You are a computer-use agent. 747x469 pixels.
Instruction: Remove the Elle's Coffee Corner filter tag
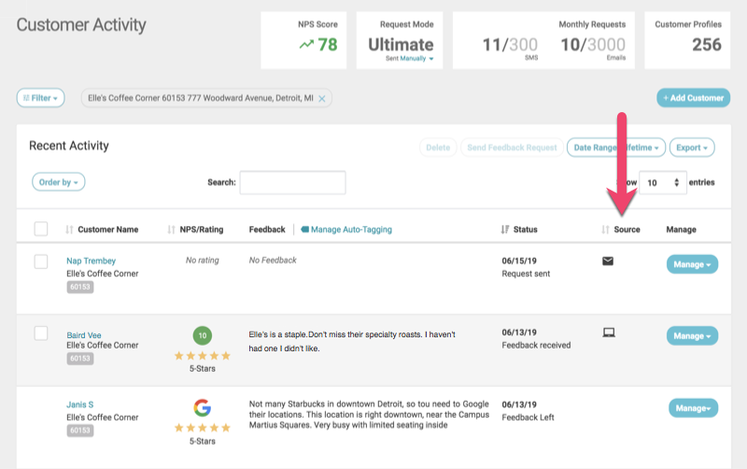pyautogui.click(x=322, y=98)
